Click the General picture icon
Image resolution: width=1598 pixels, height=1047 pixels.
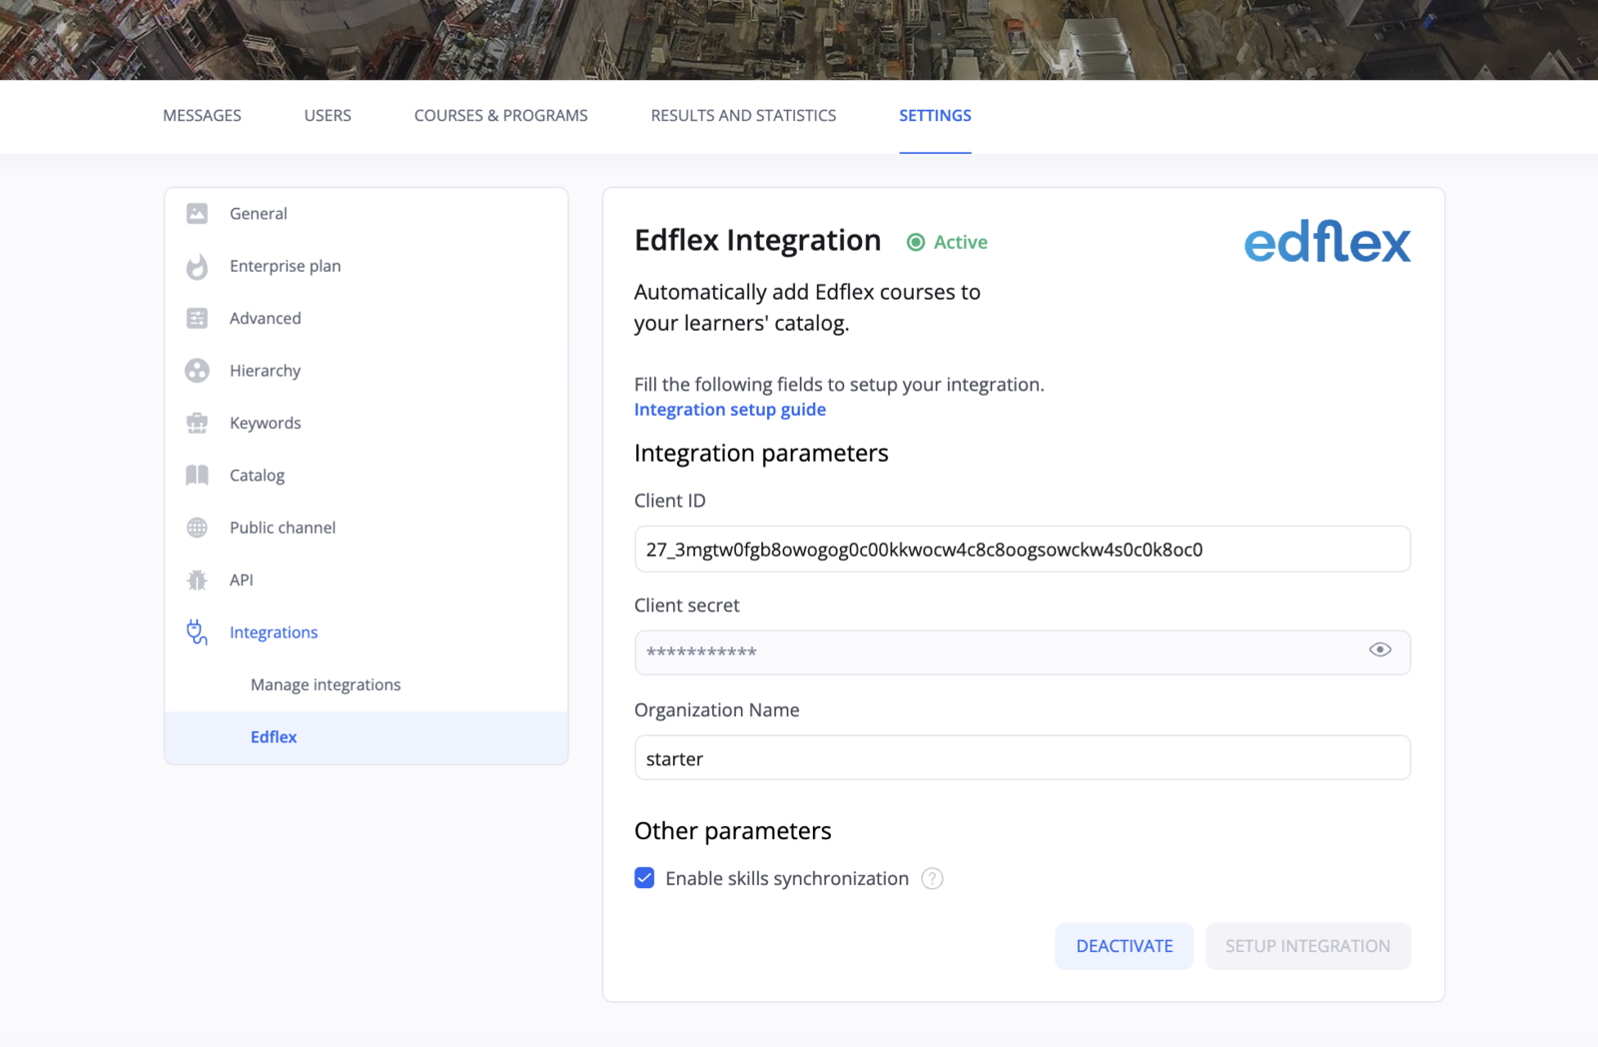tap(197, 213)
